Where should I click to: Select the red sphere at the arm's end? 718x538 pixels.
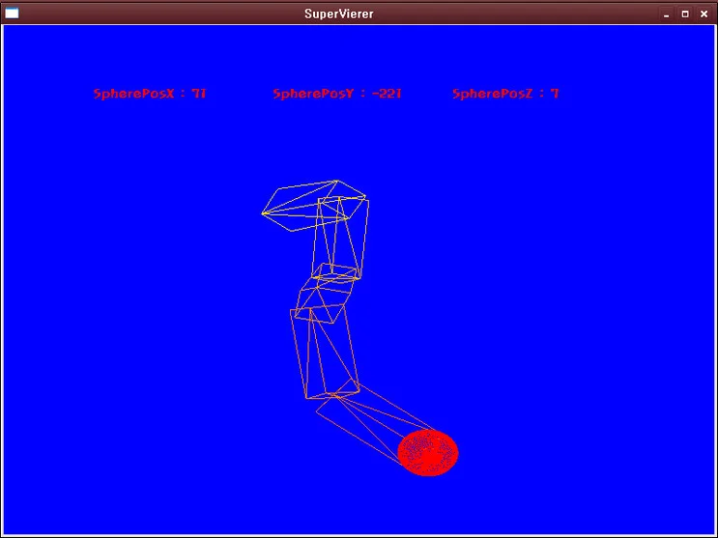[428, 453]
